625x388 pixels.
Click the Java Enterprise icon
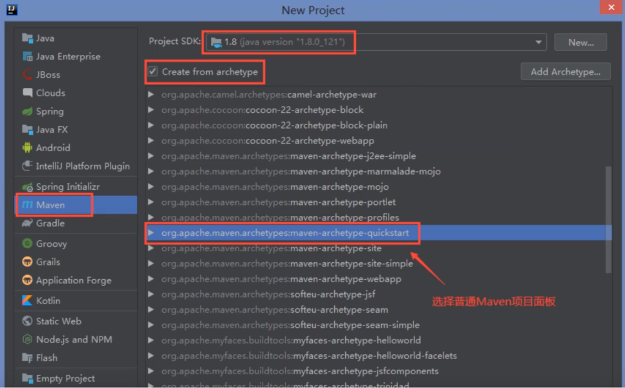pos(27,57)
